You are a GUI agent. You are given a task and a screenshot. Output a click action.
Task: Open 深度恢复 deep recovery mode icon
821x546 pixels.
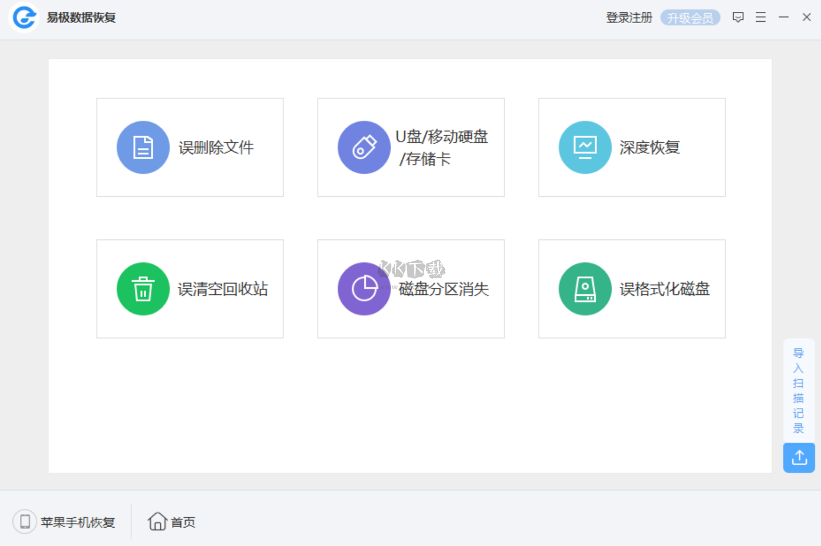[585, 147]
